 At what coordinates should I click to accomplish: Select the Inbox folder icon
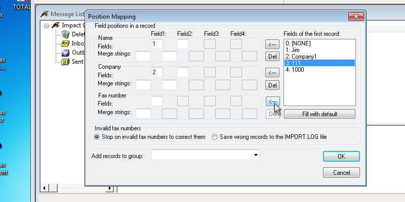[65, 43]
